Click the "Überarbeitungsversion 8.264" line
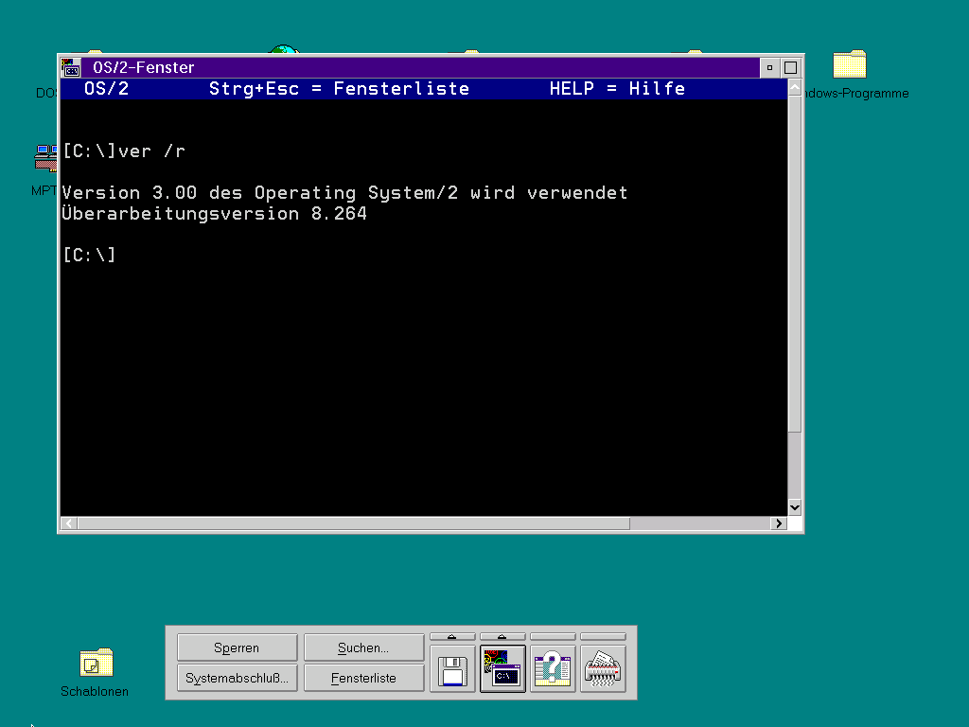 pos(215,213)
